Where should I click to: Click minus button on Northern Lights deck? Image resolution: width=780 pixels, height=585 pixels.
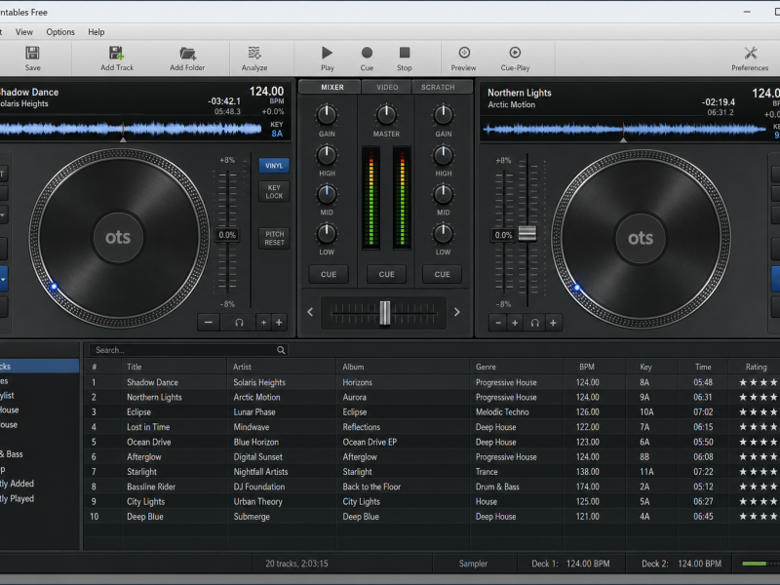coord(498,324)
